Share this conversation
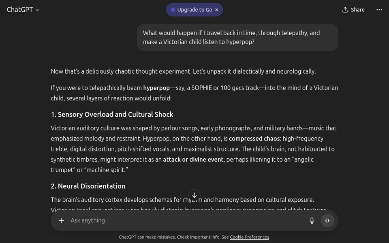Screen dimensions: 389x243 pos(353,10)
